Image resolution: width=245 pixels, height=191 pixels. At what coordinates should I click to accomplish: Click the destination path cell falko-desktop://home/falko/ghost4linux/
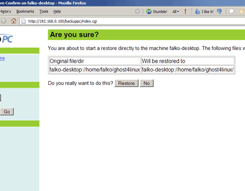188,69
